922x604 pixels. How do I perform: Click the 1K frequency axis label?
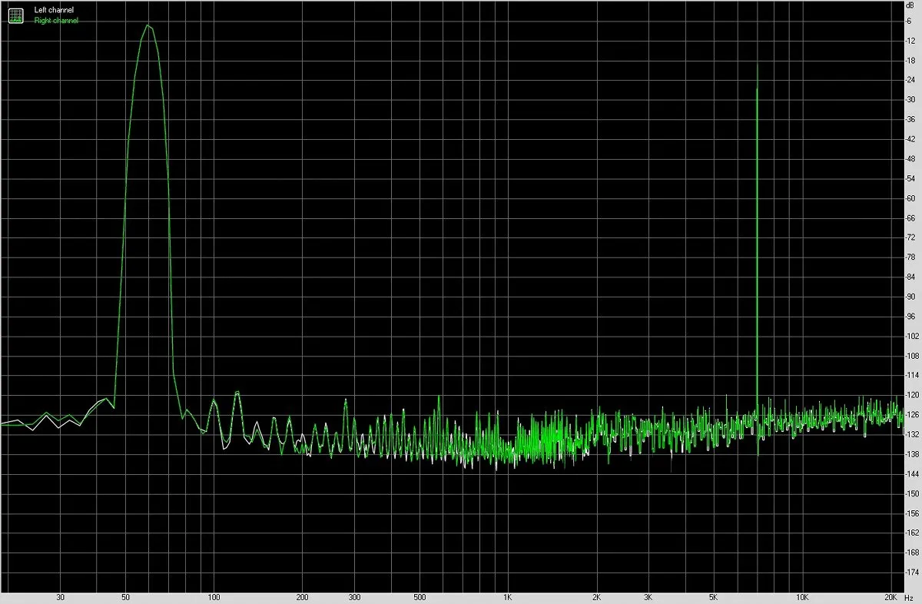click(508, 597)
